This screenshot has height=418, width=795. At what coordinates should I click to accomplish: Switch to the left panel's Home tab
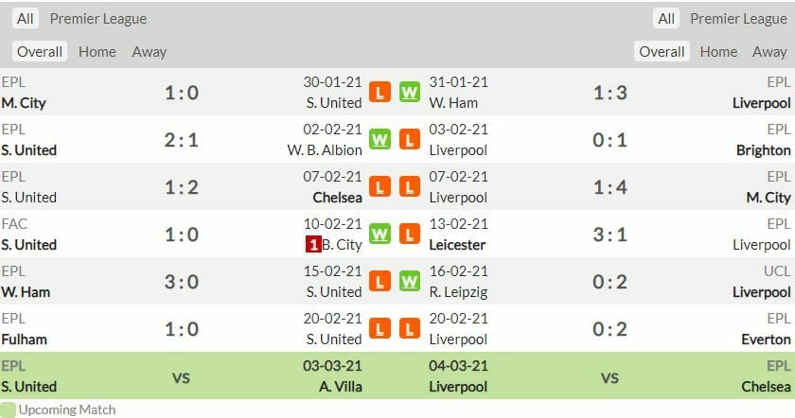[97, 52]
